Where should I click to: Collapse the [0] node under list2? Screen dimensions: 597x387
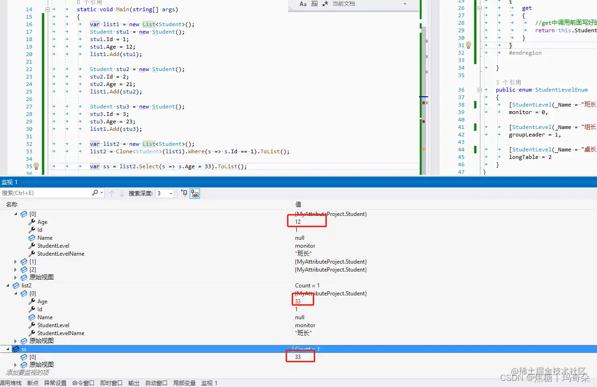click(x=16, y=294)
